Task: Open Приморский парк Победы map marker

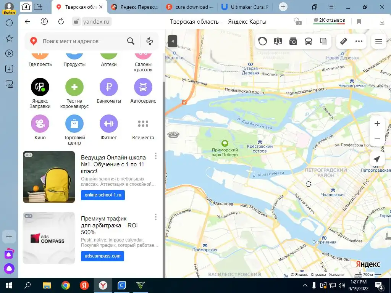Action: point(225,143)
